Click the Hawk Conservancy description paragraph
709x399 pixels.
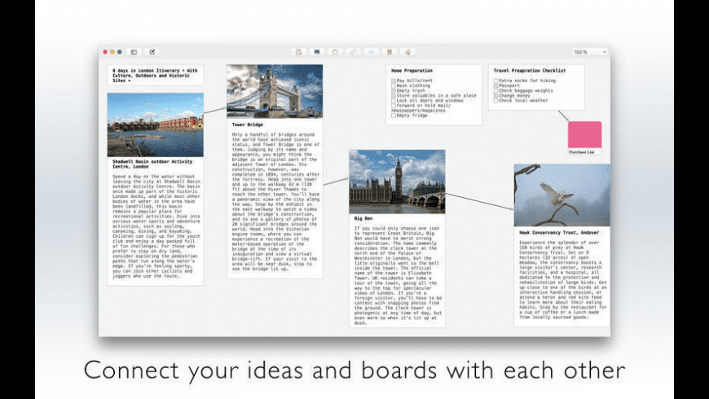[x=563, y=280]
